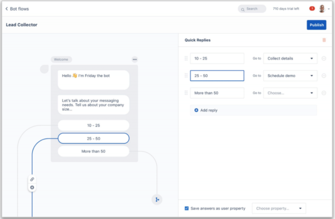Edit the More than 50 reply field
Viewport: 335px width, 219px height.
tap(217, 93)
